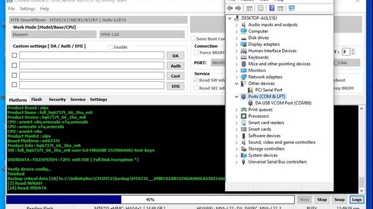Image resolution: width=373 pixels, height=209 pixels.
Task: Collapse the Ports (COM & LPT) node
Action: coord(237,96)
